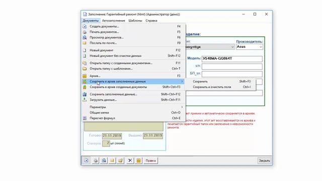Viewport: 322px width, 181px height.
Task: Select Новый документ без очистки данных
Action: (x=133, y=56)
